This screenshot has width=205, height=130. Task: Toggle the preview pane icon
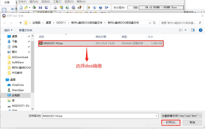193,30
